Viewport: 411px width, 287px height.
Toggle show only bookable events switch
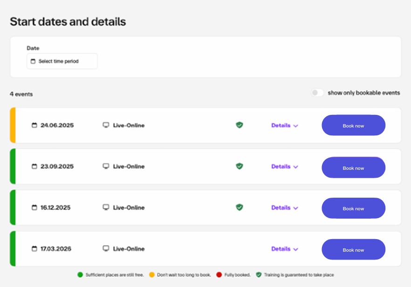[x=318, y=93]
